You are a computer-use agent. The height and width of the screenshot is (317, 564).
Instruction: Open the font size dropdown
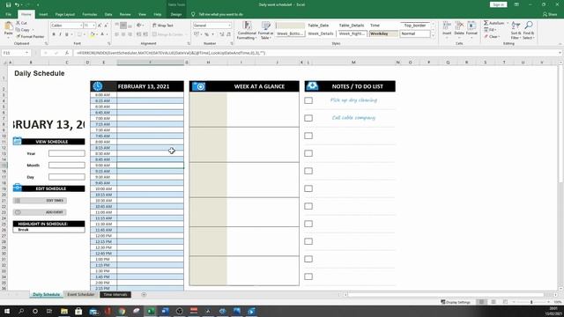(x=94, y=26)
